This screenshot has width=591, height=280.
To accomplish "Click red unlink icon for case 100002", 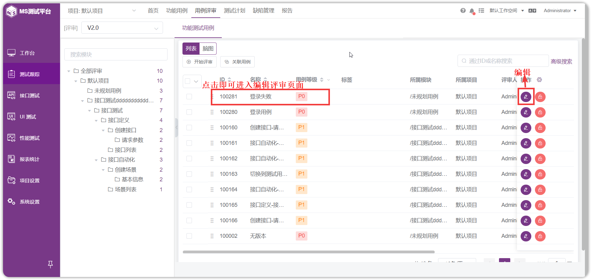I will point(540,236).
